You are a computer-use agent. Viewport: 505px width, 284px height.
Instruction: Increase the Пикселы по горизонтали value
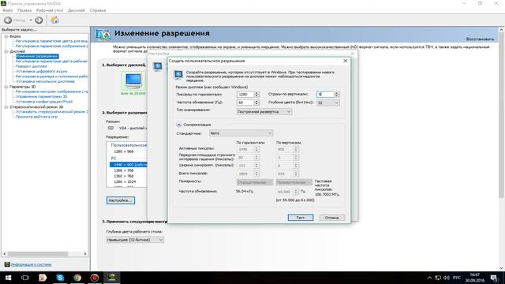[256, 93]
